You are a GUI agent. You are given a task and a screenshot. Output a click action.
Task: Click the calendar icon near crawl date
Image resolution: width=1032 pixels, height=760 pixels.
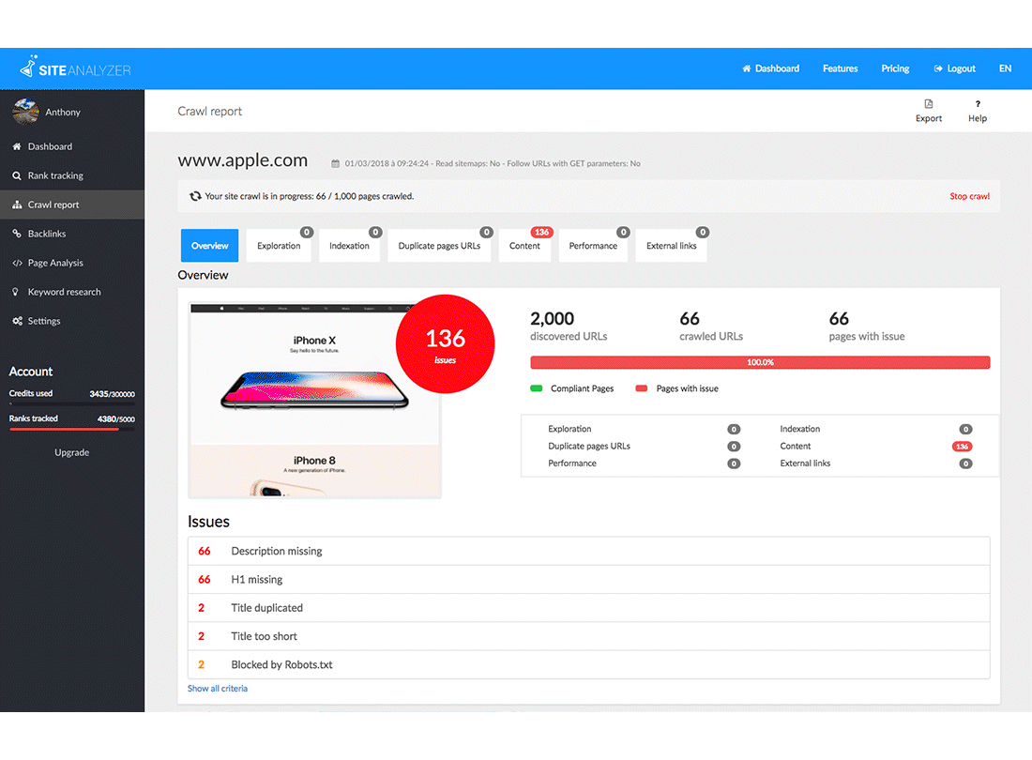(x=335, y=164)
